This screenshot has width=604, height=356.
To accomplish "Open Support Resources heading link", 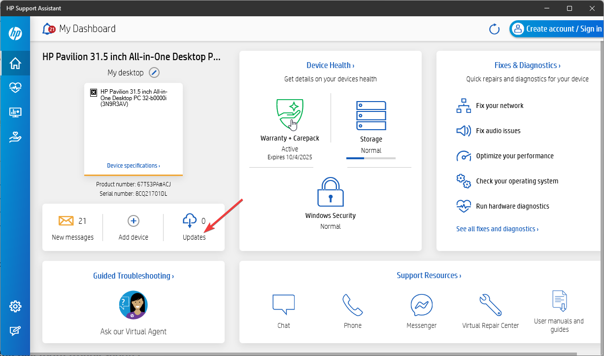I will (x=429, y=275).
